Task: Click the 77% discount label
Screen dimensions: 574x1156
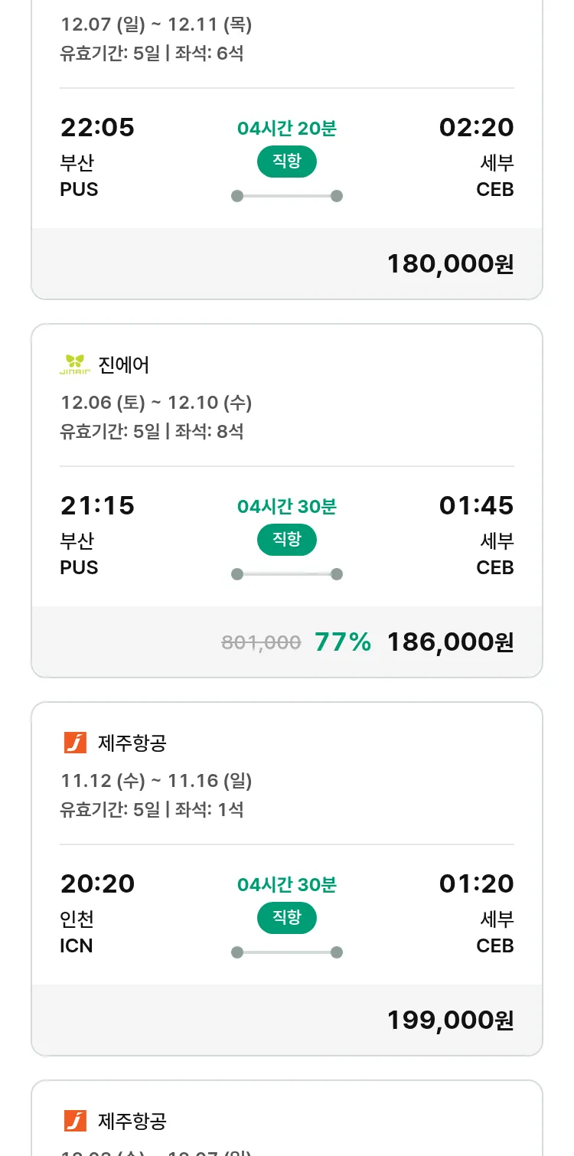Action: [343, 642]
